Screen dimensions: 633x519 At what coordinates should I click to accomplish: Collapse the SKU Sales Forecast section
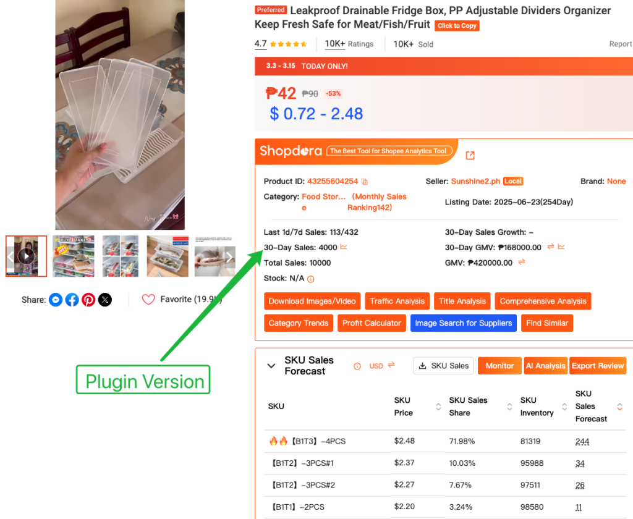pos(271,366)
